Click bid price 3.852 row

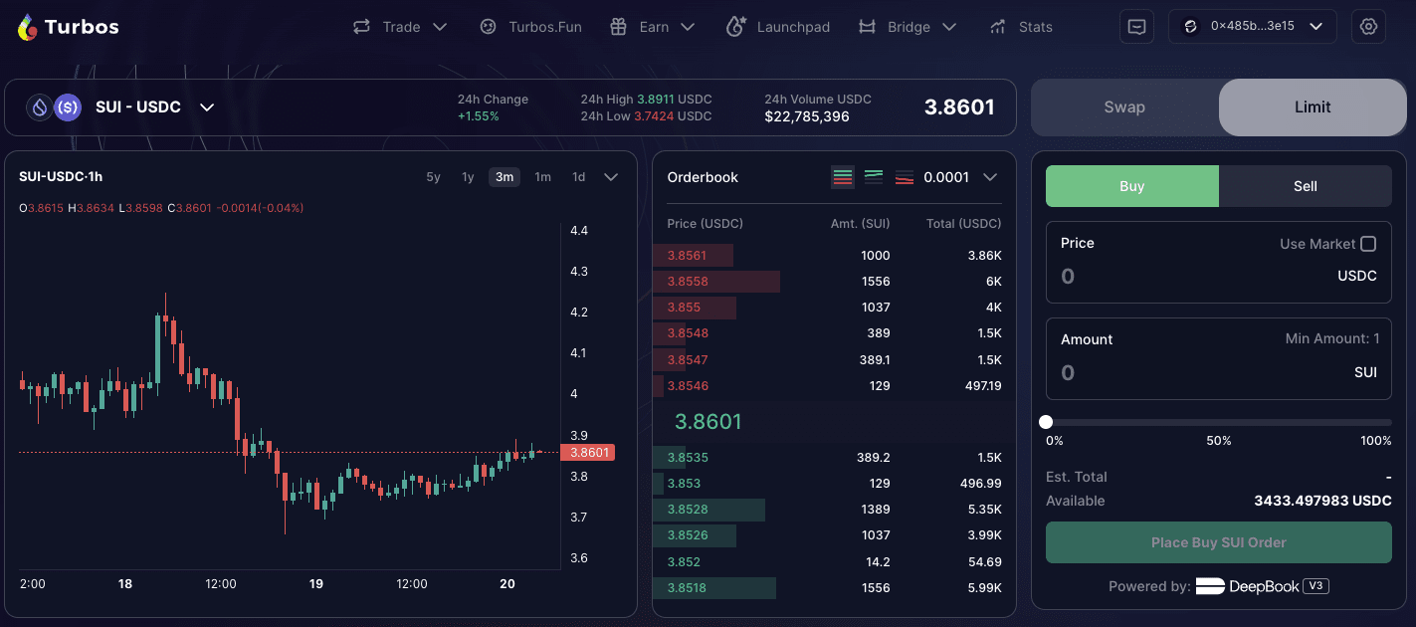pos(834,561)
